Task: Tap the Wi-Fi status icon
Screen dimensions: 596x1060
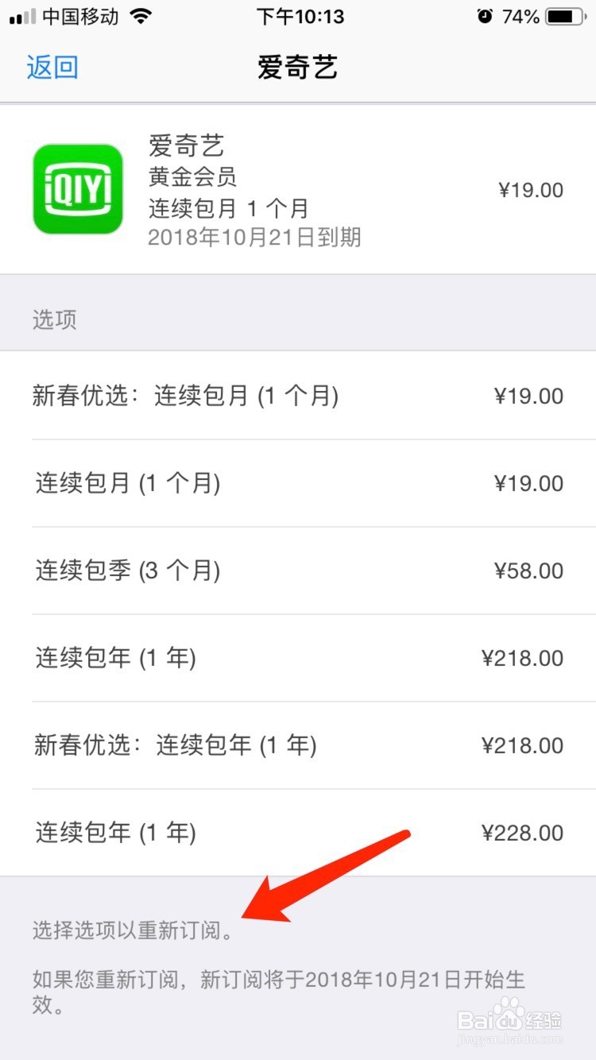Action: tap(141, 17)
